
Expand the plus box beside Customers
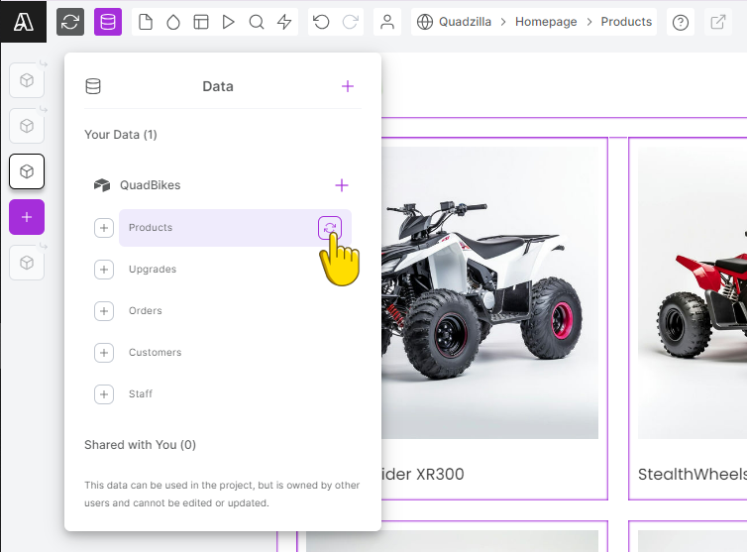click(x=104, y=353)
